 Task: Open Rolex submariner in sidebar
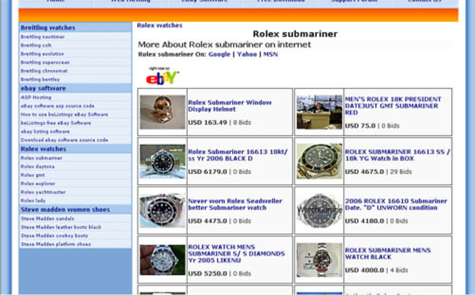pos(41,158)
